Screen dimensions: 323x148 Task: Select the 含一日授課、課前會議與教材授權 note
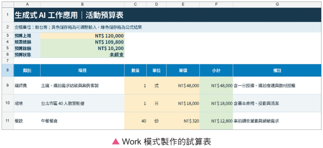277,86
